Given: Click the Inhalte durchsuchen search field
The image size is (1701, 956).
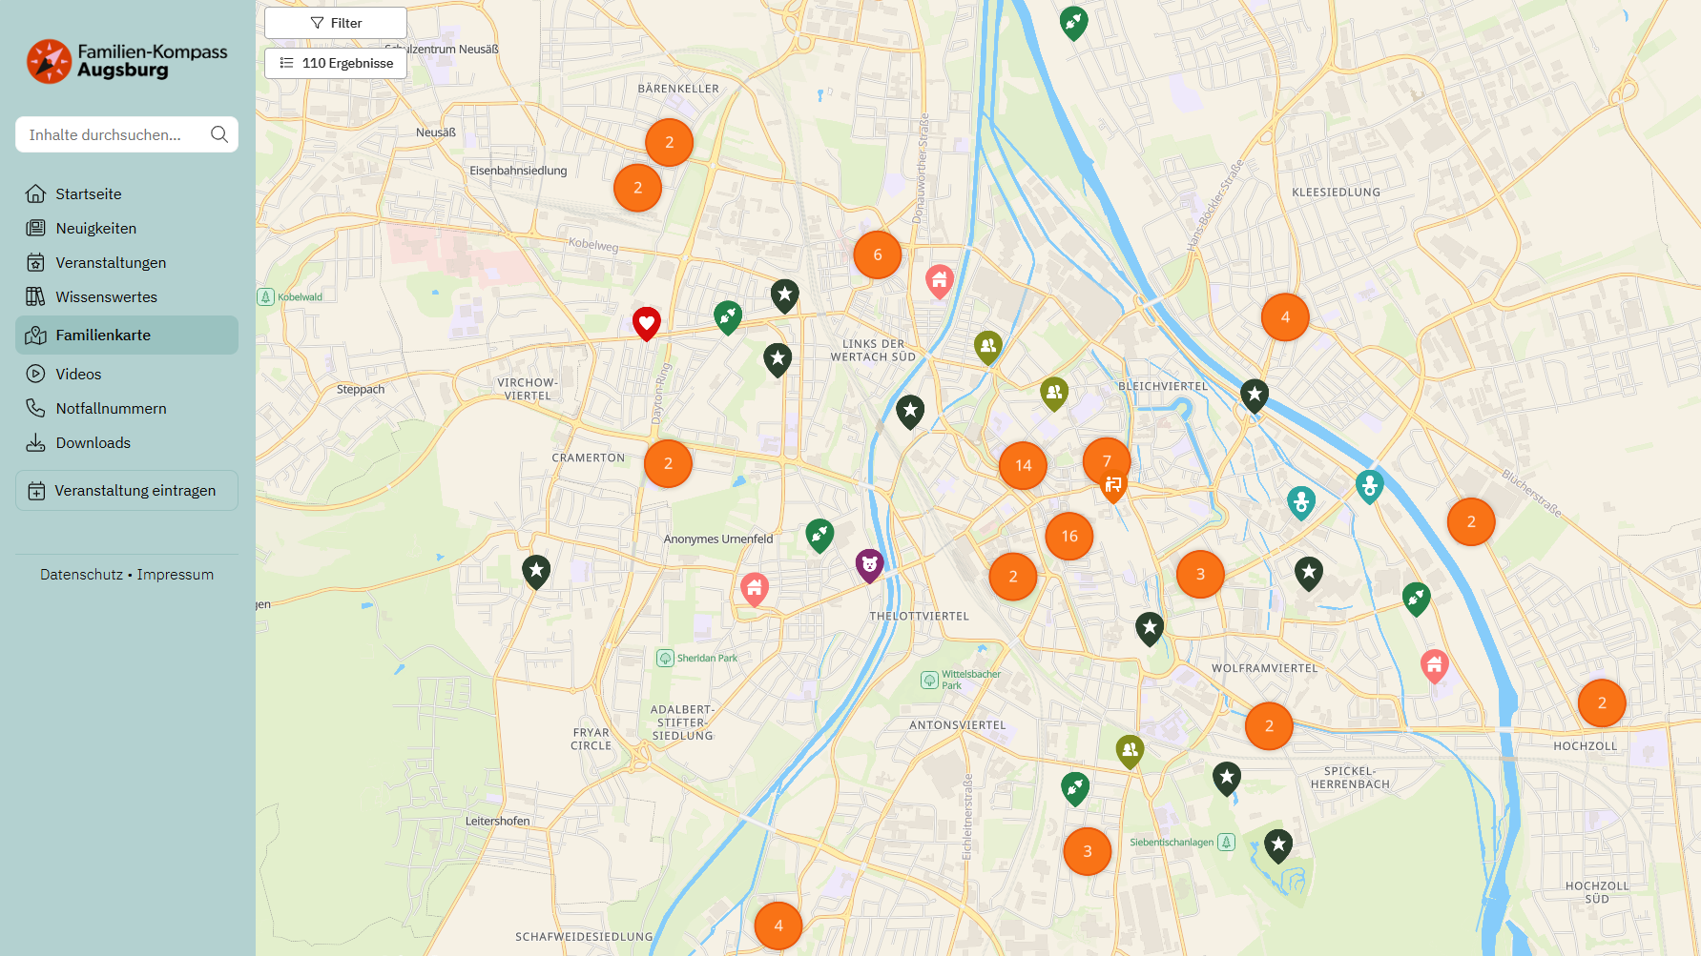Looking at the screenshot, I should (x=114, y=133).
